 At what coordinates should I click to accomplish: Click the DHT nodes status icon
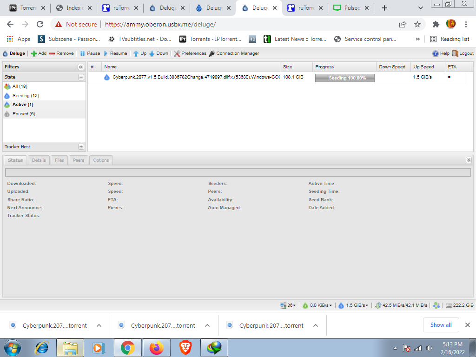coord(436,305)
